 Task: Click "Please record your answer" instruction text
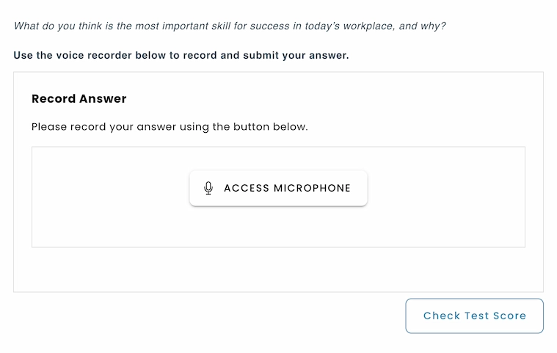pyautogui.click(x=170, y=127)
